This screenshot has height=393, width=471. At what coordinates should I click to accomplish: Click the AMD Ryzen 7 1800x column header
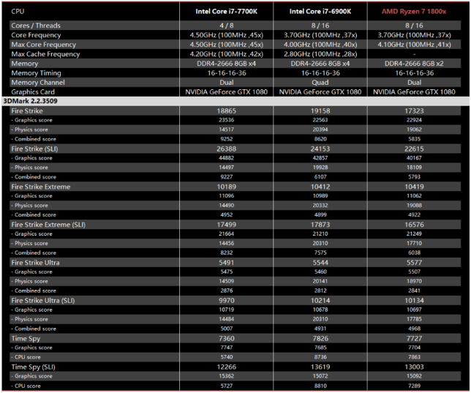point(414,12)
